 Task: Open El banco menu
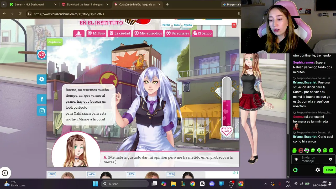tap(202, 33)
